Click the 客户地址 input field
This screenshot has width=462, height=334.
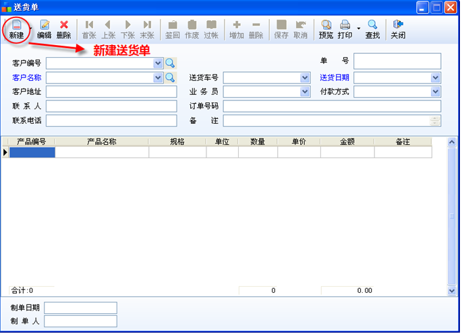tap(111, 92)
